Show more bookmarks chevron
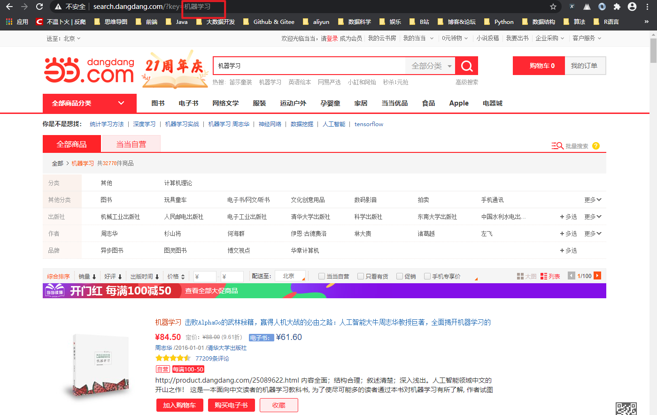 coord(646,22)
